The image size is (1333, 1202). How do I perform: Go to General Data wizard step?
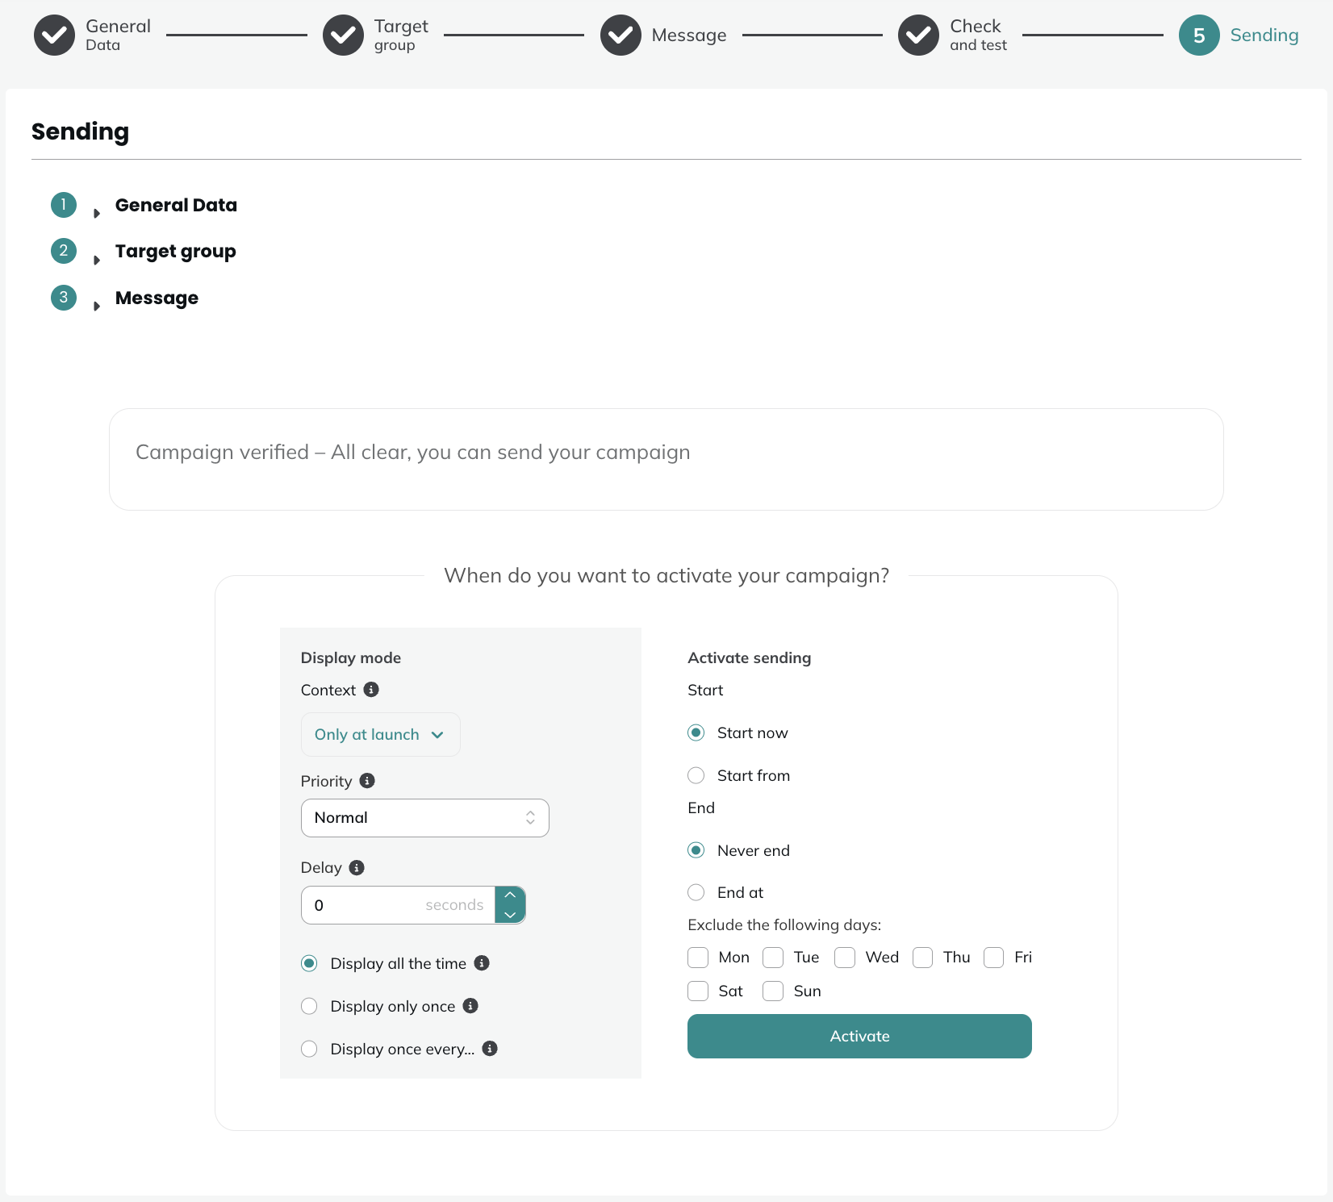pos(118,35)
